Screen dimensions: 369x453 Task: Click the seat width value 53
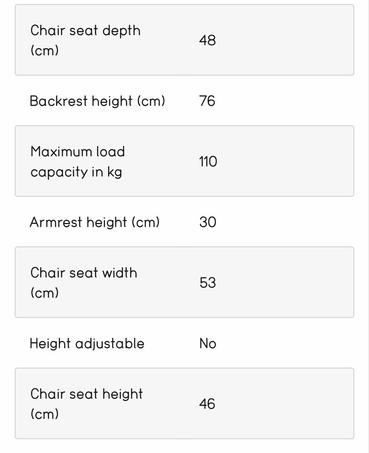[208, 282]
